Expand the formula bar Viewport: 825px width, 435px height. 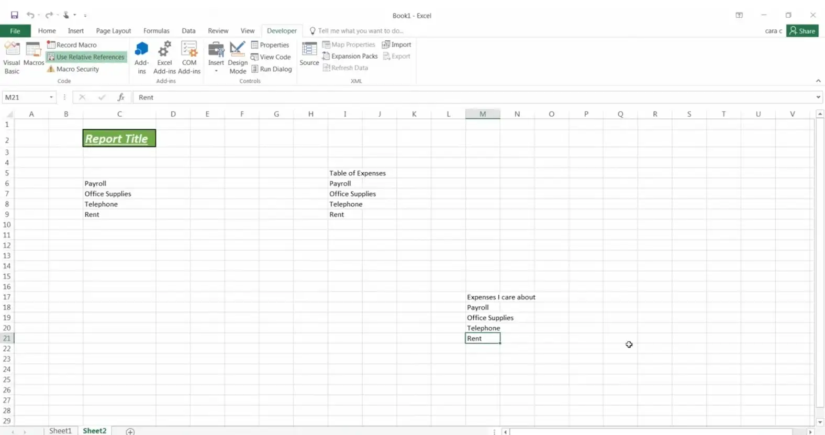tap(818, 97)
